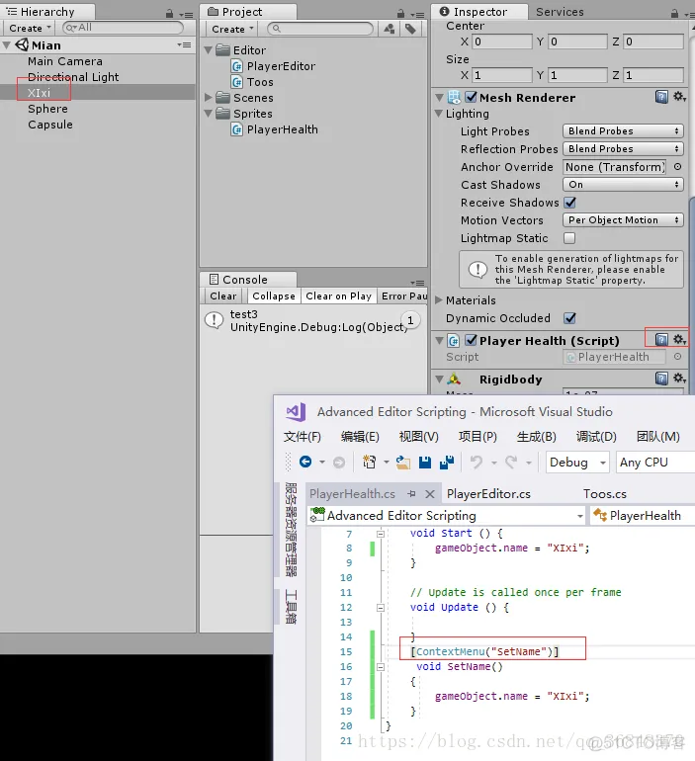This screenshot has height=761, width=695.
Task: Click the Hierarchy search field
Action: 123,28
